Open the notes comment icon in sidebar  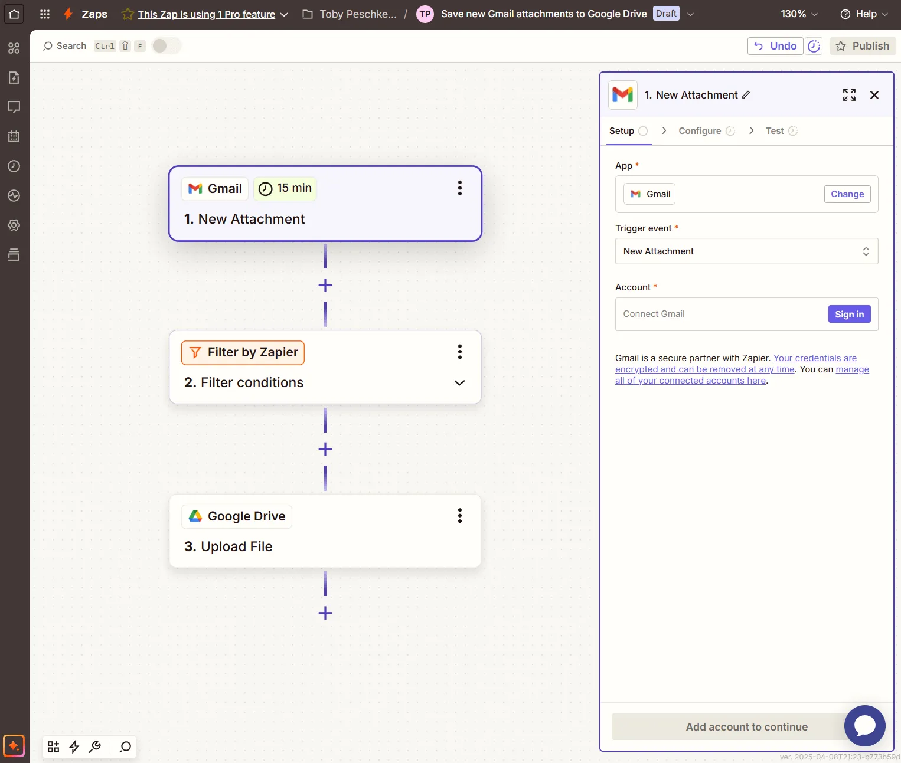(14, 107)
